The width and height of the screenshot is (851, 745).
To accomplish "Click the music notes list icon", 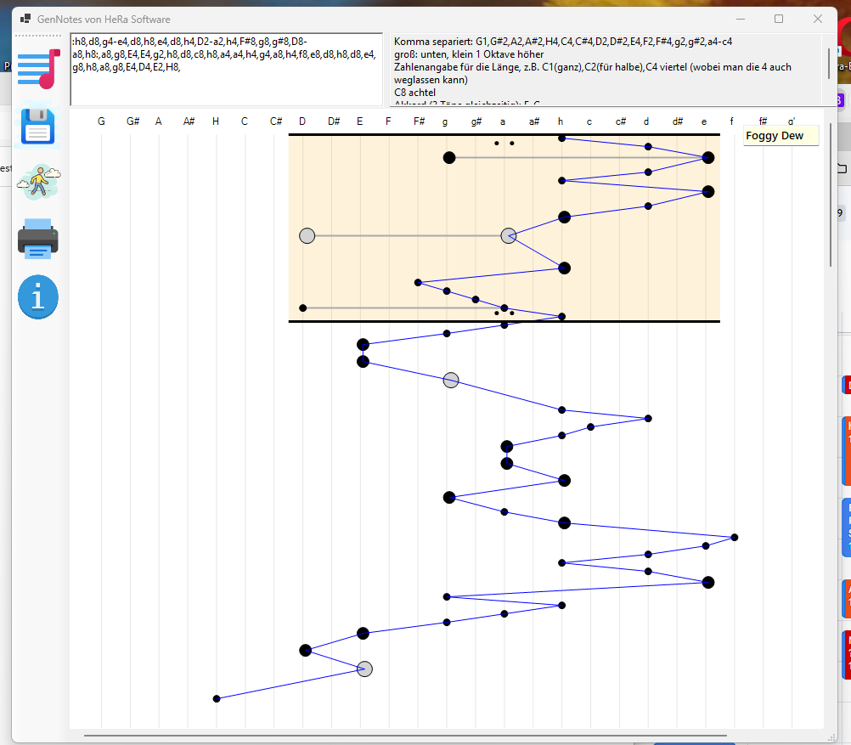I will (39, 69).
